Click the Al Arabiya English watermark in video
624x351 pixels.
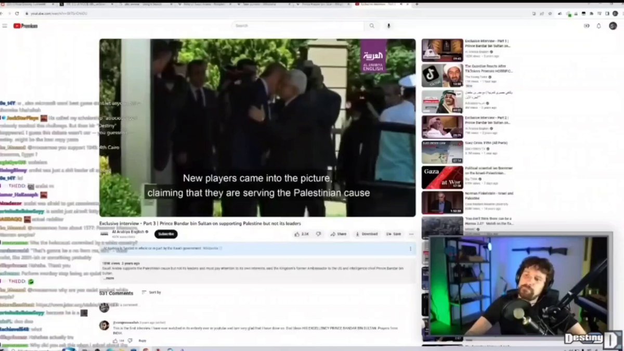[x=373, y=57]
